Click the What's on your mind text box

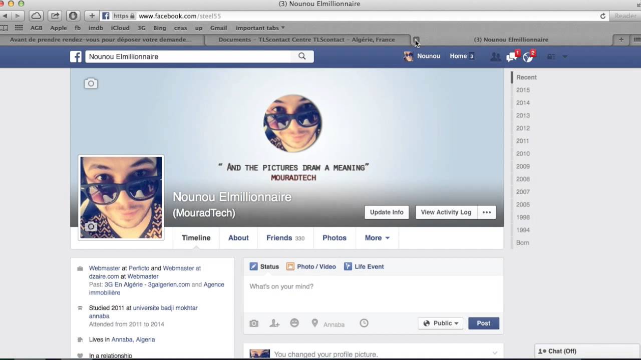pos(373,294)
